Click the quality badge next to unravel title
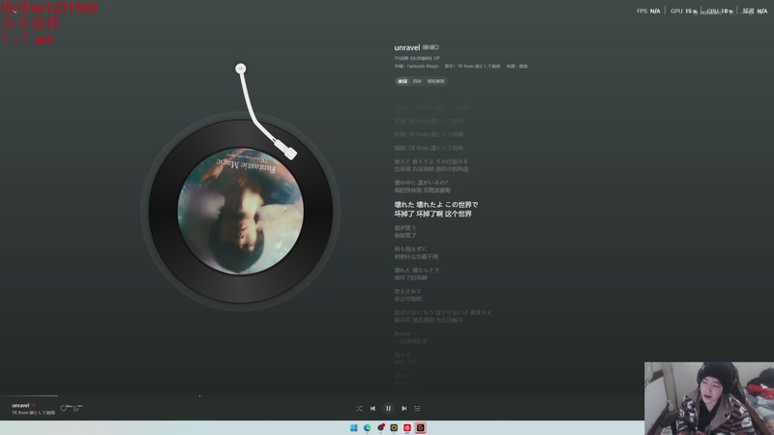Screen dimensions: 774x435 point(431,47)
